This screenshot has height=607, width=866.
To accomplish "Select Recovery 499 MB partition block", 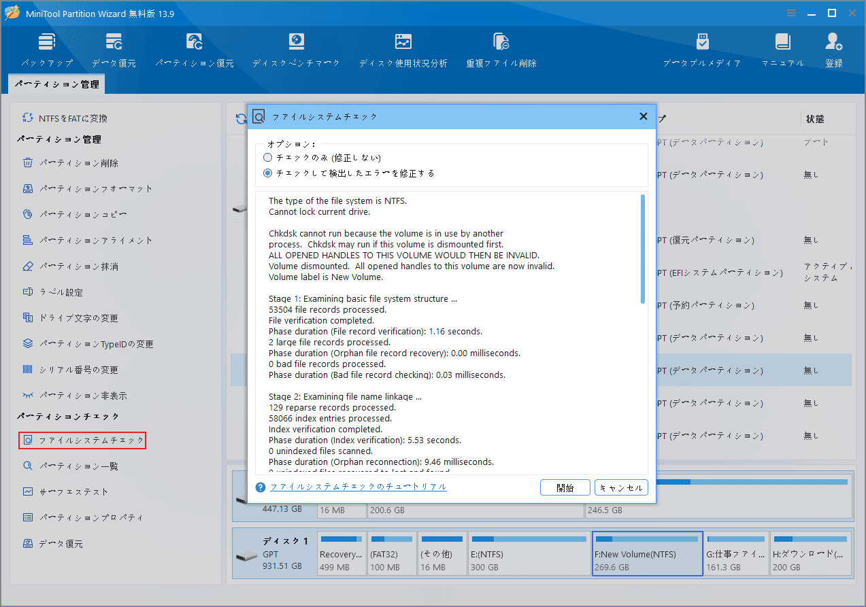I will [342, 555].
